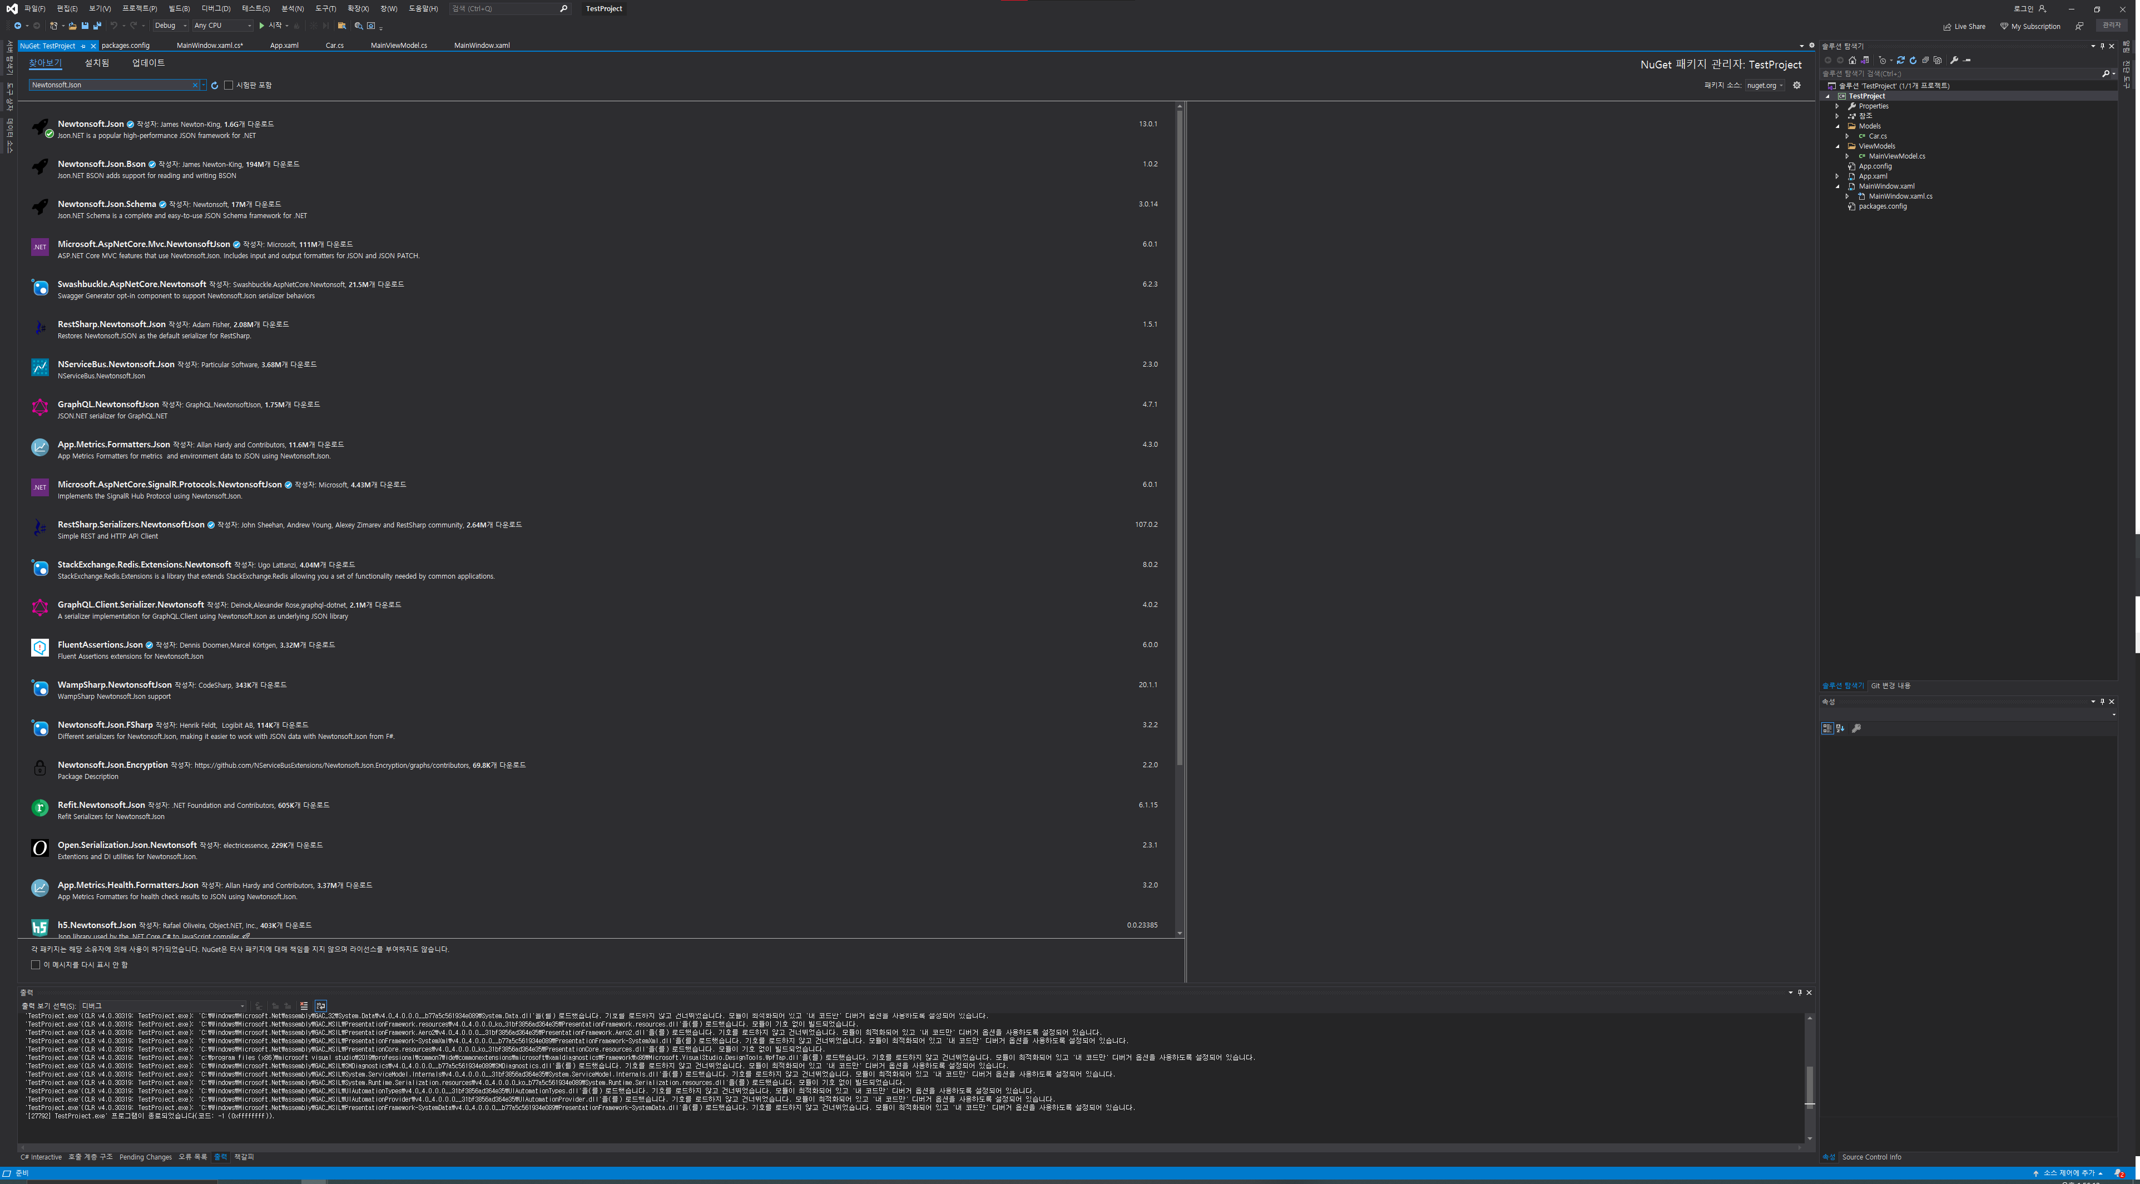Viewport: 2140px width, 1184px height.
Task: Click the Alphabetical sort icon in Properties panel
Action: [x=1840, y=728]
